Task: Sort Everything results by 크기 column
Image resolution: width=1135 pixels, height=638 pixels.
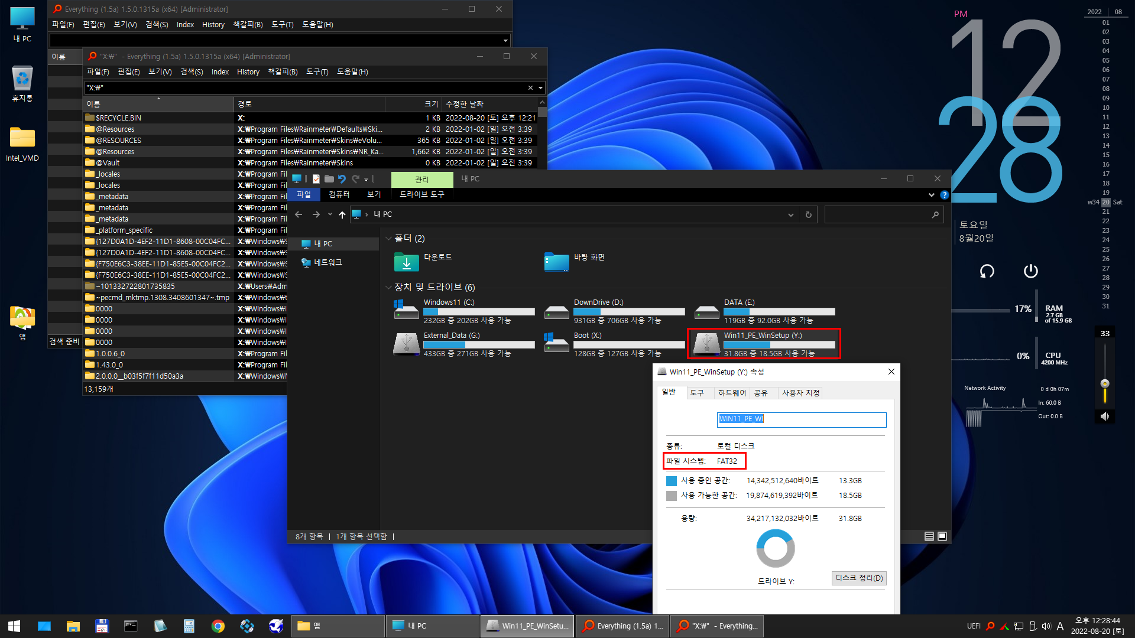Action: point(414,104)
